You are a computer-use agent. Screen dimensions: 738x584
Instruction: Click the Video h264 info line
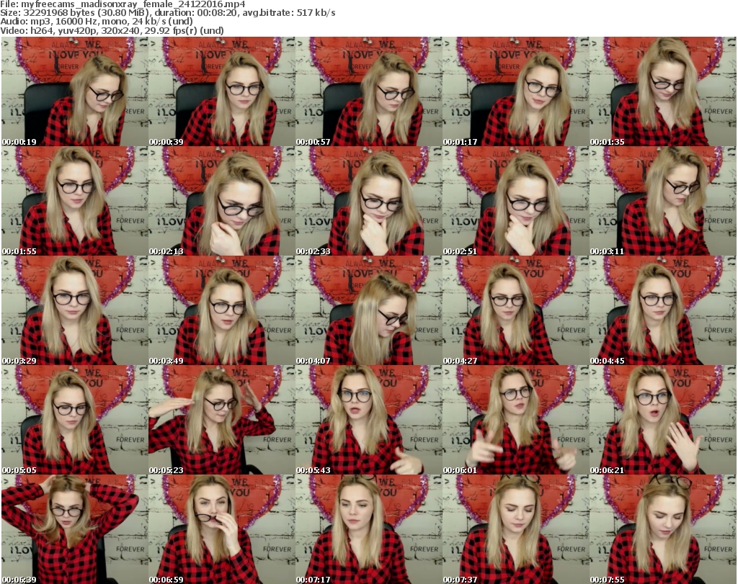tap(112, 30)
